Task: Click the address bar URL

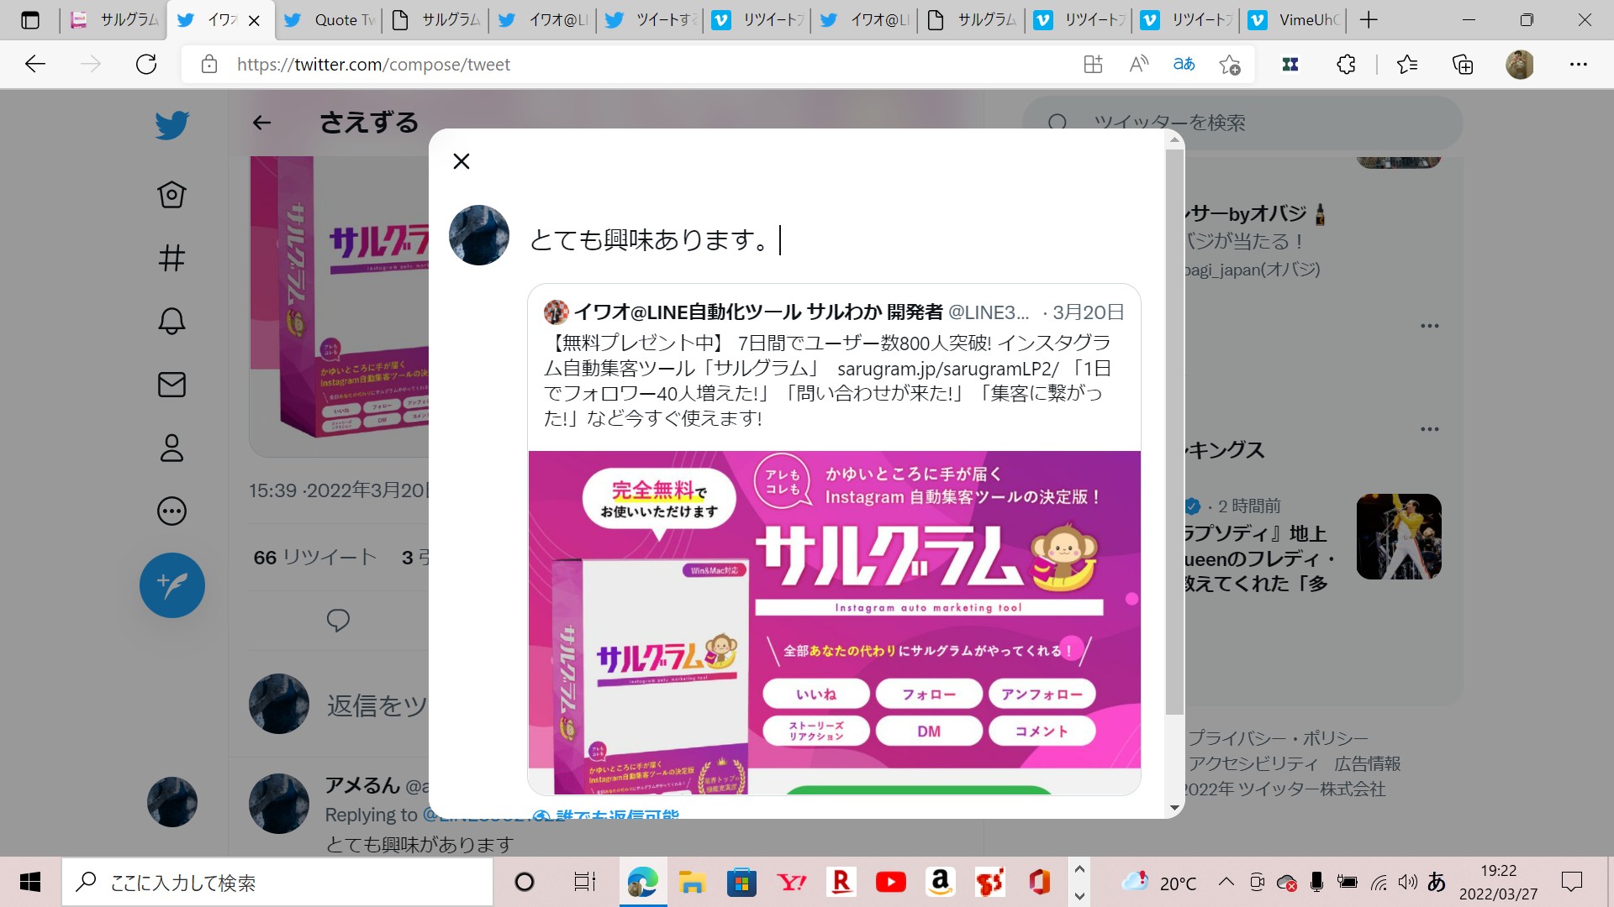Action: pos(373,65)
